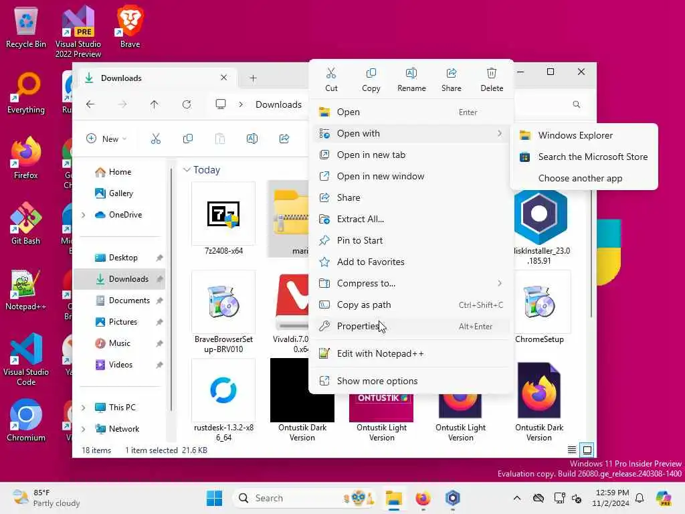Select the rustdesk-1.3.2-x86_64 file
This screenshot has height=514, width=685.
coord(223,401)
